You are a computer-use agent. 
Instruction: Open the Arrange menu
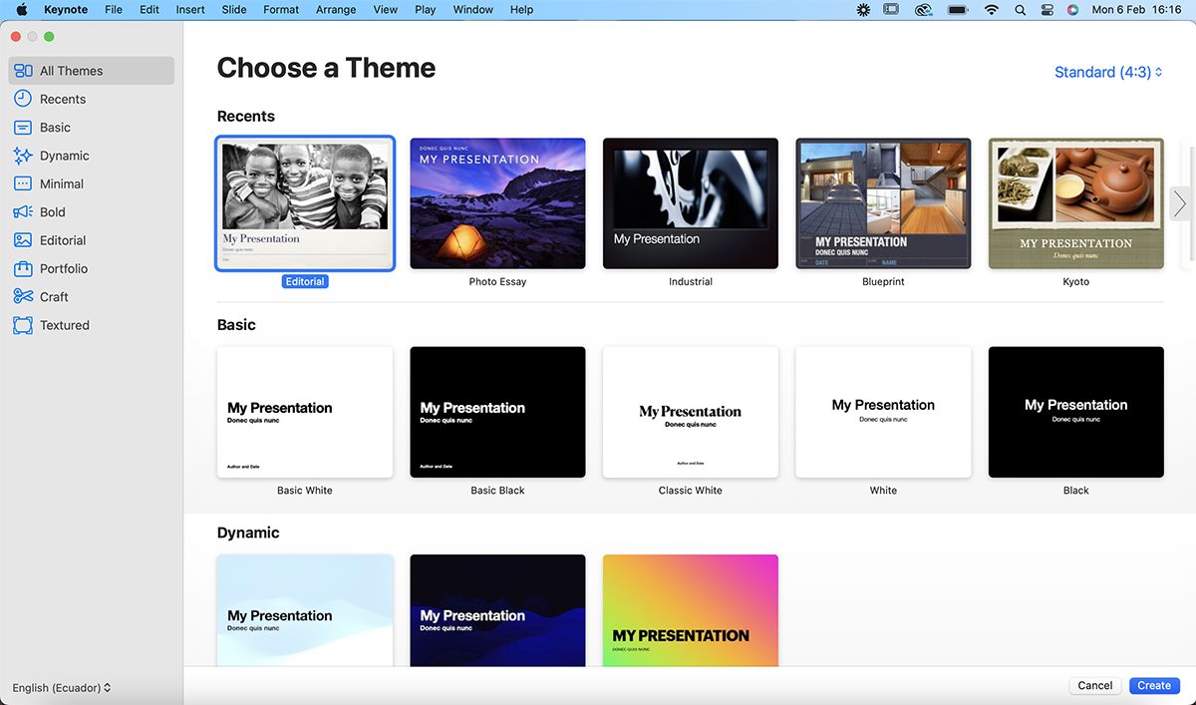point(336,10)
